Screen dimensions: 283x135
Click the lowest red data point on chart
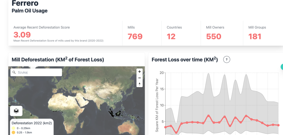[176, 133]
